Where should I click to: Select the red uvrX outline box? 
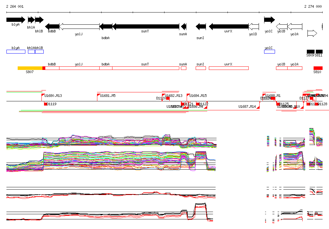tap(229, 68)
